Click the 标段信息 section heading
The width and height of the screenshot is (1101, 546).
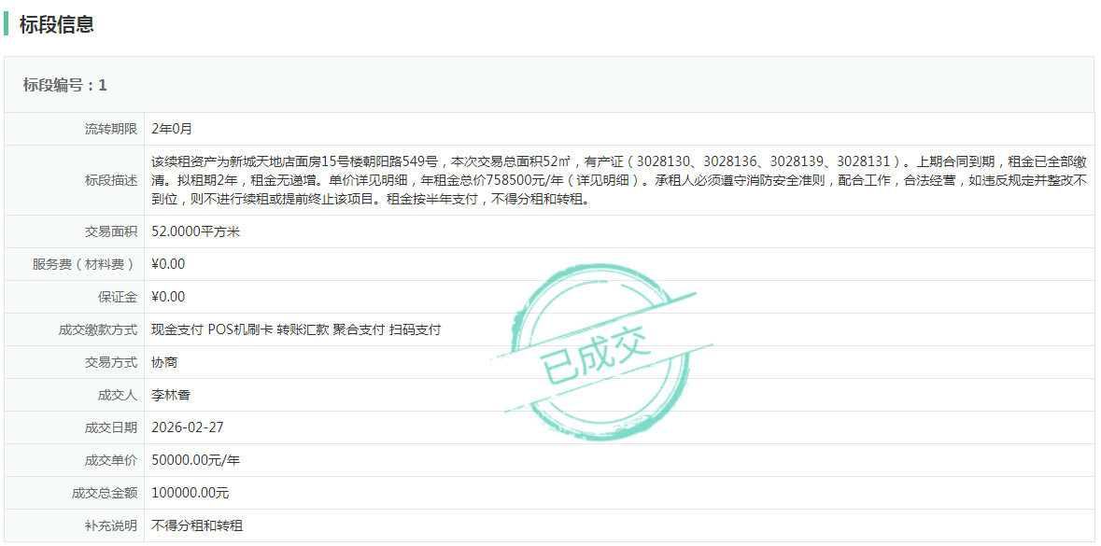pyautogui.click(x=57, y=25)
